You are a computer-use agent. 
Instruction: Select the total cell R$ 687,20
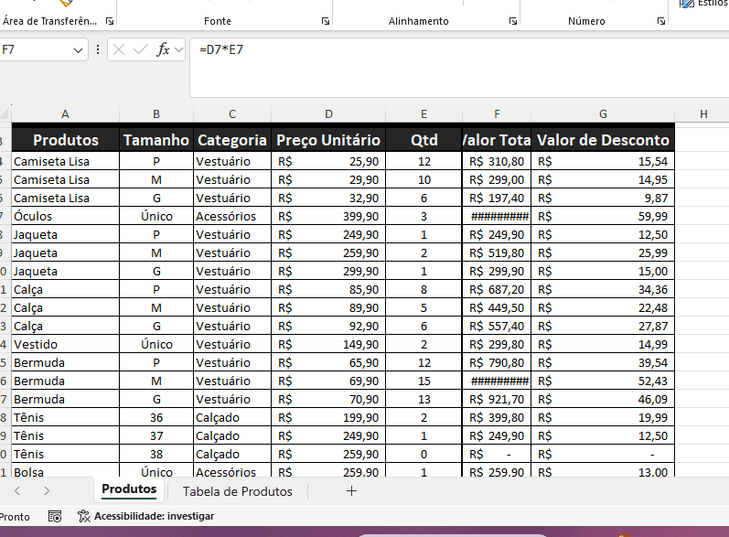(497, 290)
